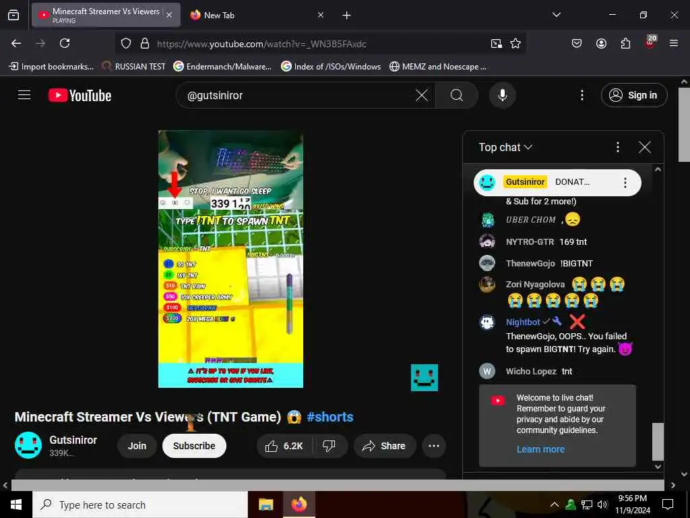
Task: Open Import bookmarks bookmark item
Action: coord(51,67)
